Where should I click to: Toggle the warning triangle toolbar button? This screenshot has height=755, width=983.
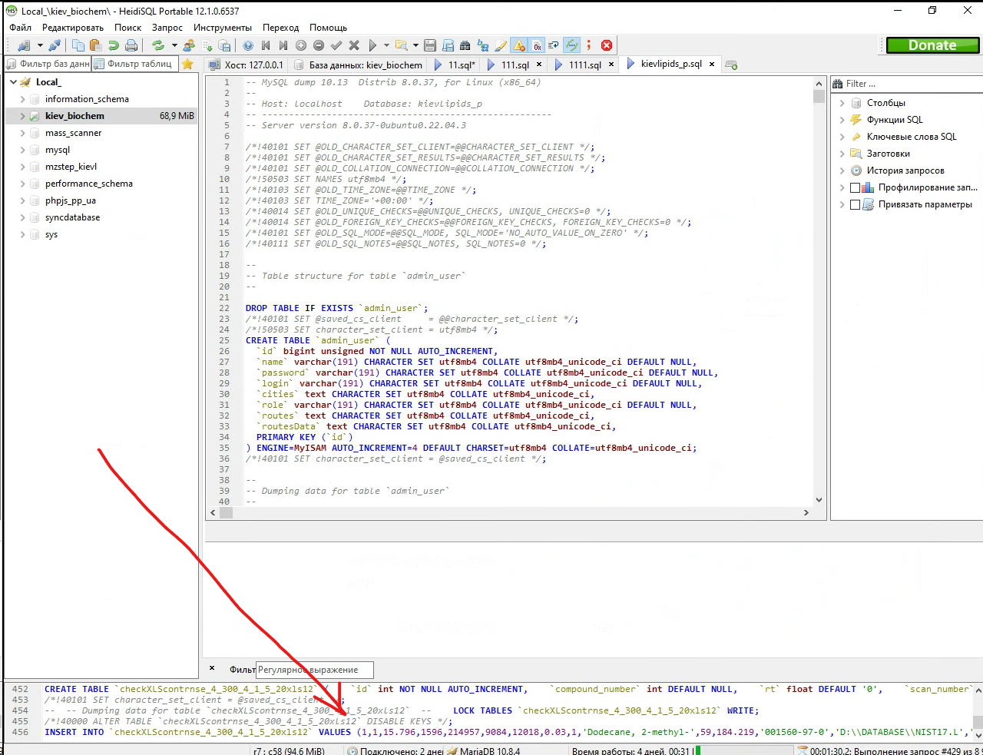point(520,45)
